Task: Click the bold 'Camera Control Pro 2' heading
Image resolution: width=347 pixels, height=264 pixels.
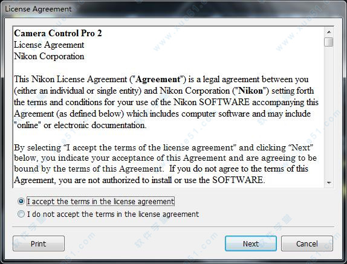Action: (58, 33)
